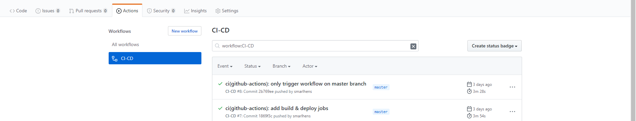Image resolution: width=636 pixels, height=121 pixels.
Task: Click green checkmark of run #7
Action: (220, 108)
